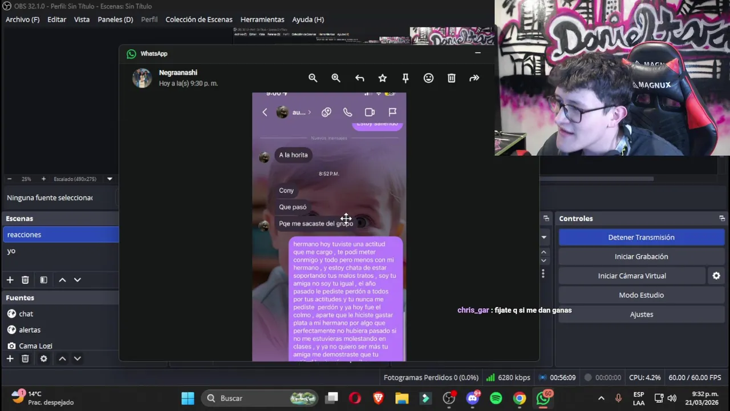Open Task View on the taskbar
The image size is (730, 411).
[x=332, y=398]
